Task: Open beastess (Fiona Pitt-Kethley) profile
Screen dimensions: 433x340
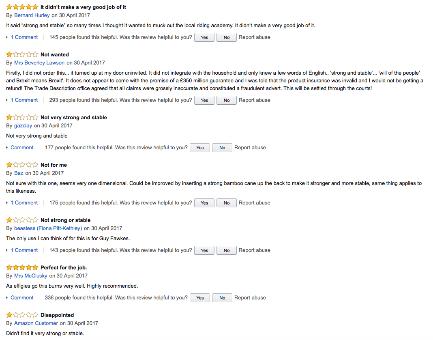Action: point(48,228)
